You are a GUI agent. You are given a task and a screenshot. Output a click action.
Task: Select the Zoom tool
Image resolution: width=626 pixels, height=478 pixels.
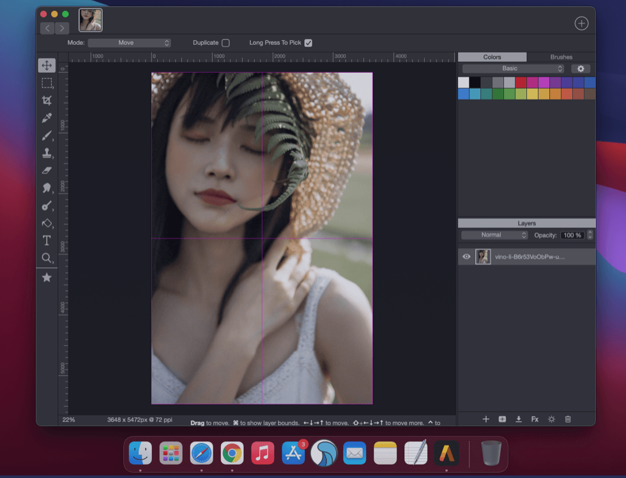47,258
